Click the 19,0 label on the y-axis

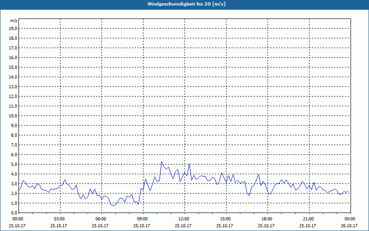coord(14,29)
